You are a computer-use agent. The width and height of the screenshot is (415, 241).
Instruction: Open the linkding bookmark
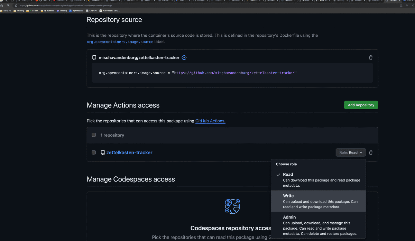click(x=62, y=11)
